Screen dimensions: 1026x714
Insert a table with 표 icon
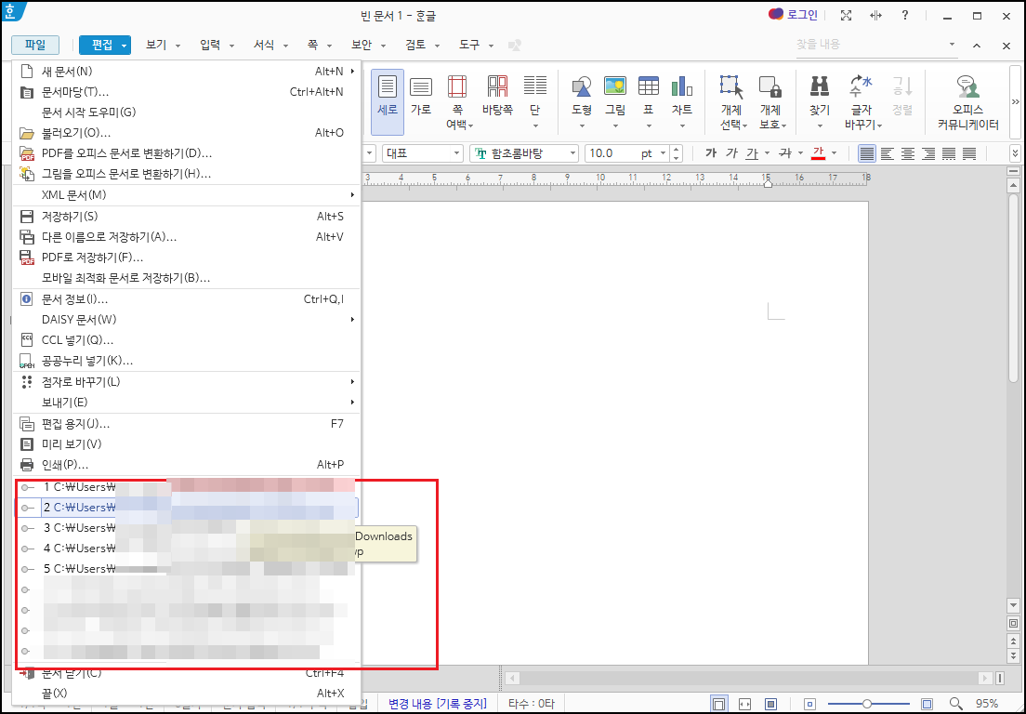coord(649,101)
